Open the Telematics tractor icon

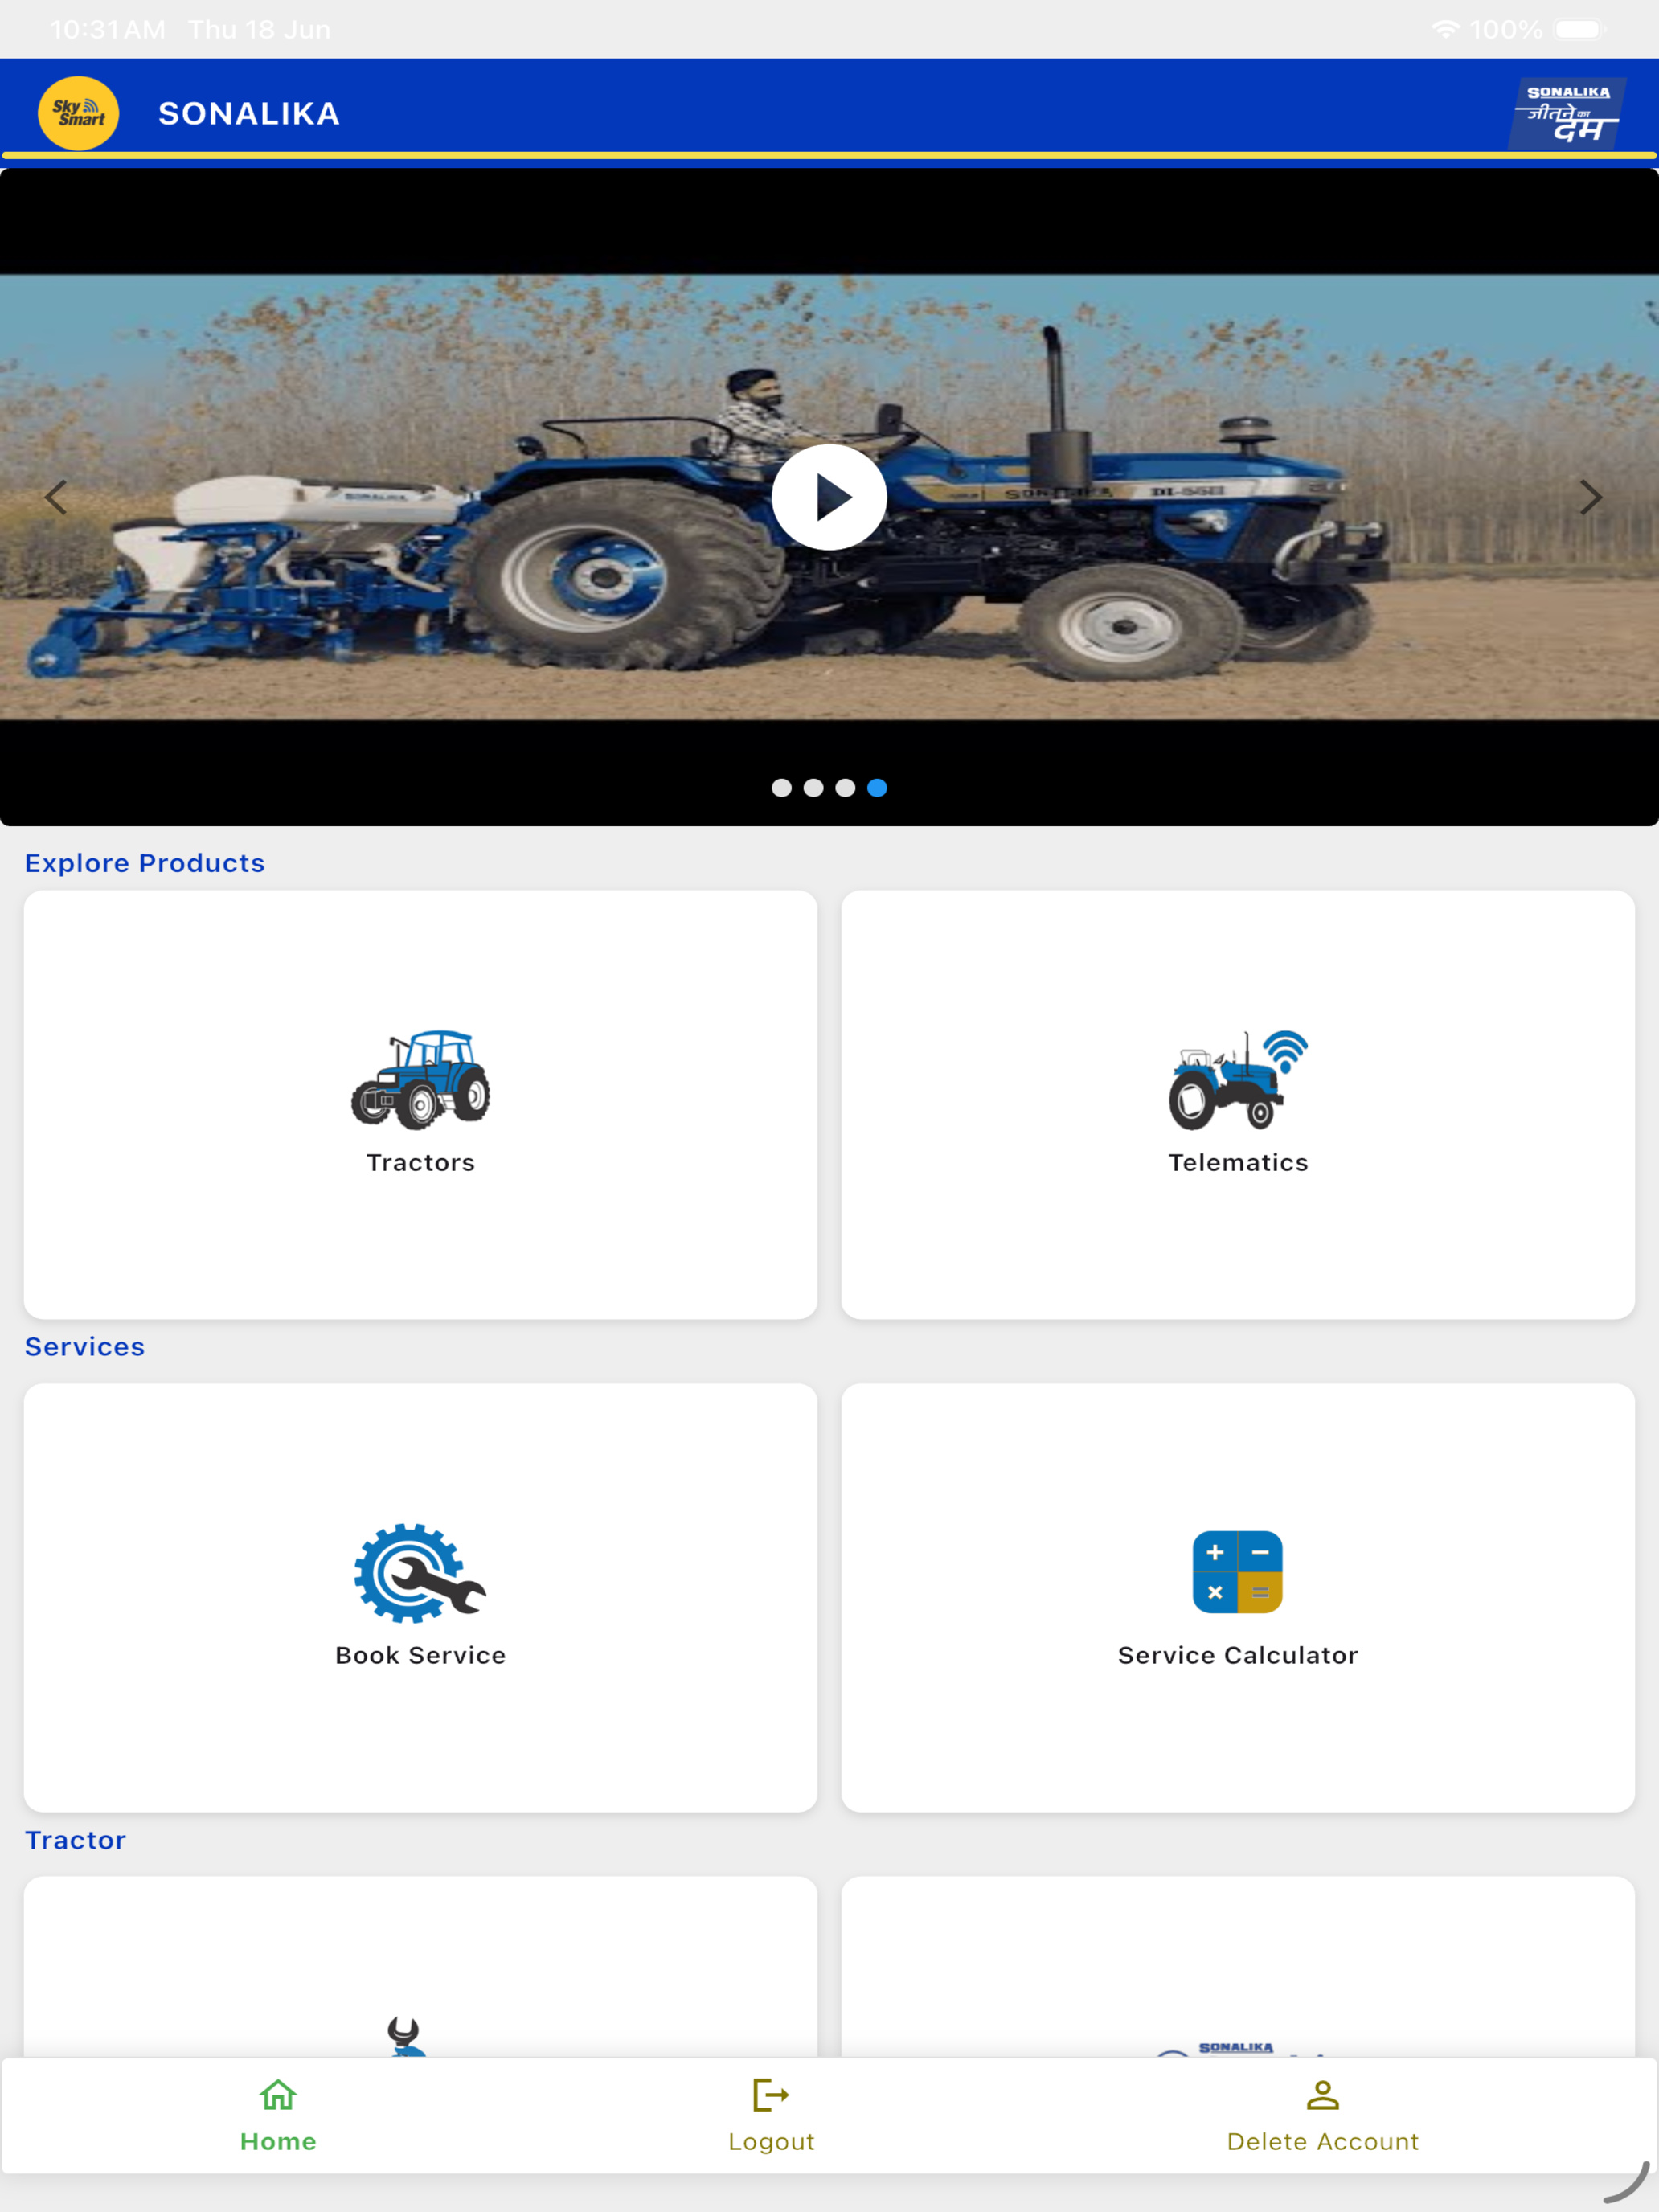[1238, 1080]
